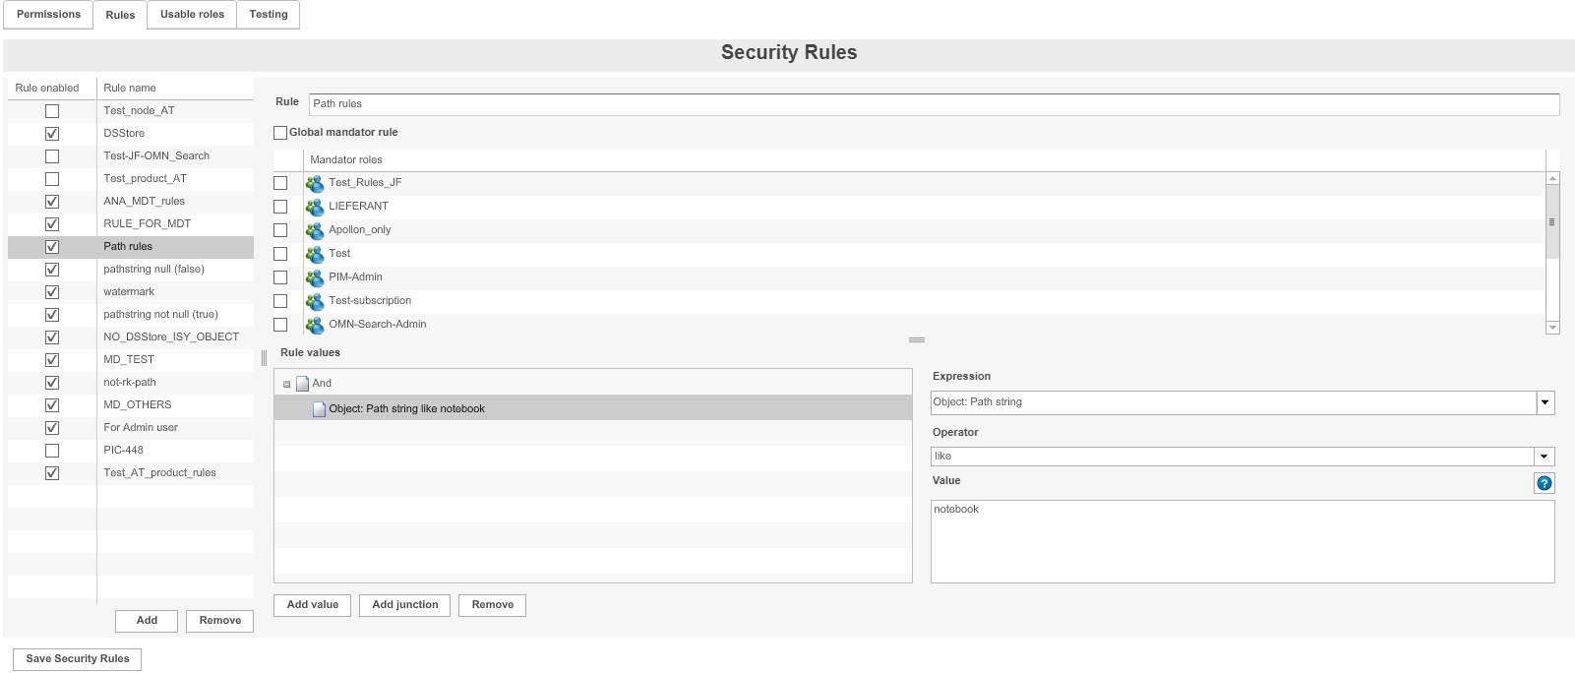Click the Apollon_only role group icon
Image resolution: width=1575 pixels, height=673 pixels.
pyautogui.click(x=315, y=230)
